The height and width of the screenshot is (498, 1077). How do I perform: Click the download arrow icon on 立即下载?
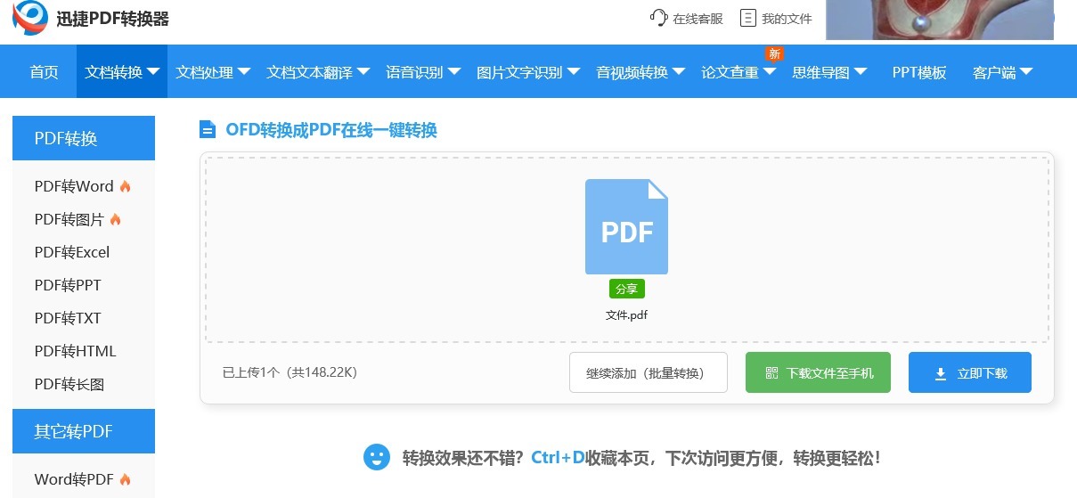pos(941,374)
